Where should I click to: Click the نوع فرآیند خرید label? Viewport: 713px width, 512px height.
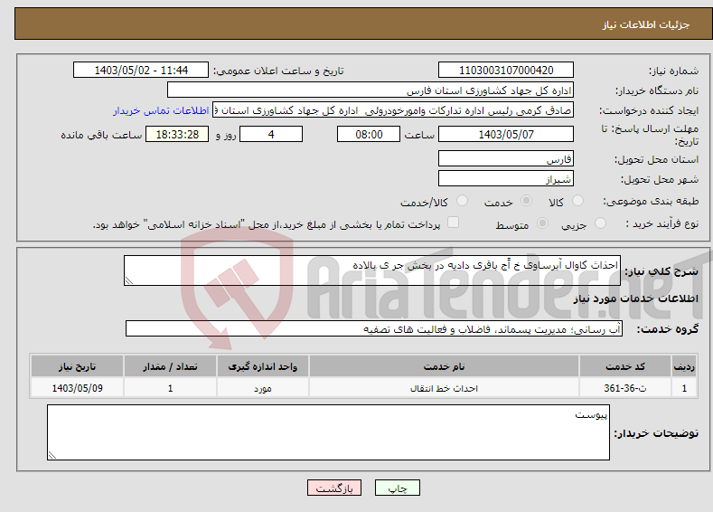[662, 223]
